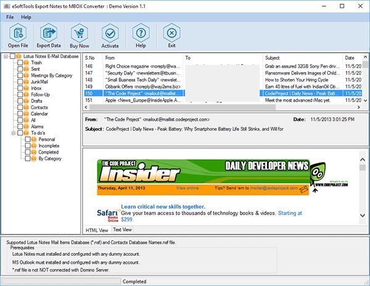Click the email list scroll left arrow
This screenshot has height=286, width=370.
click(86, 107)
